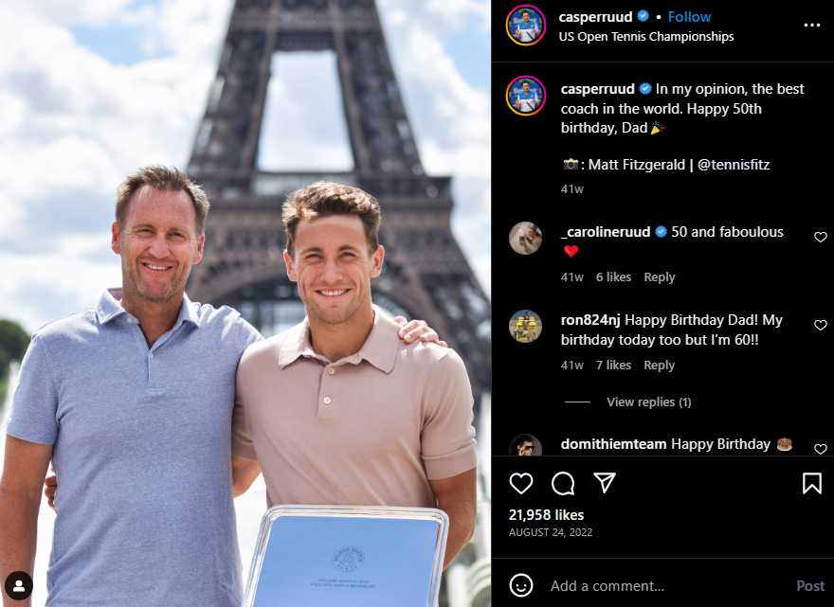Open the emoji picker smiley icon
834x607 pixels.
pos(520,586)
